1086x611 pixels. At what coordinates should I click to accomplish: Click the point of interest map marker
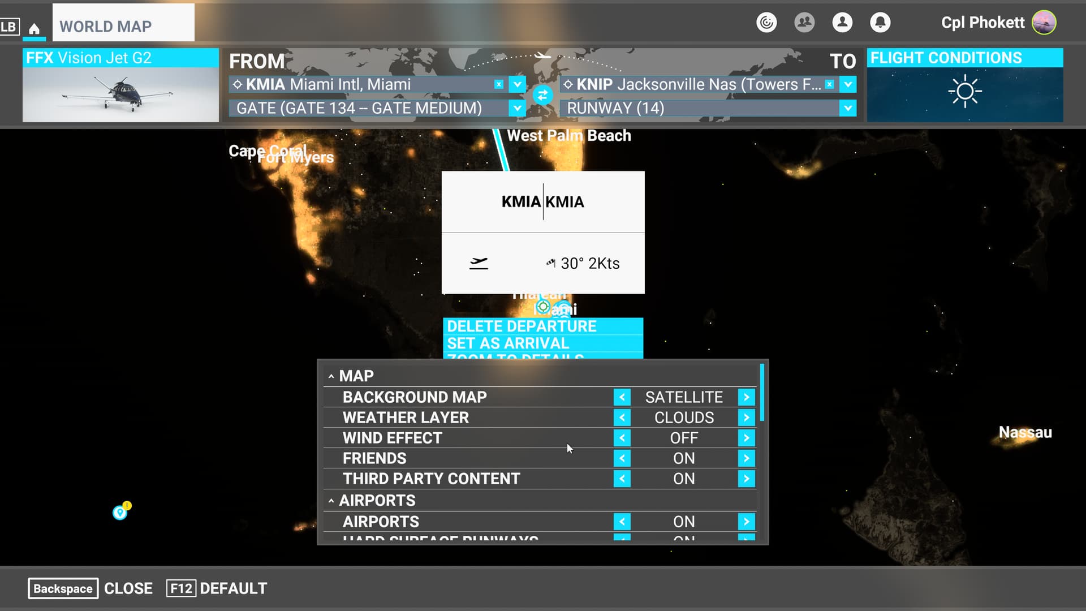point(120,513)
